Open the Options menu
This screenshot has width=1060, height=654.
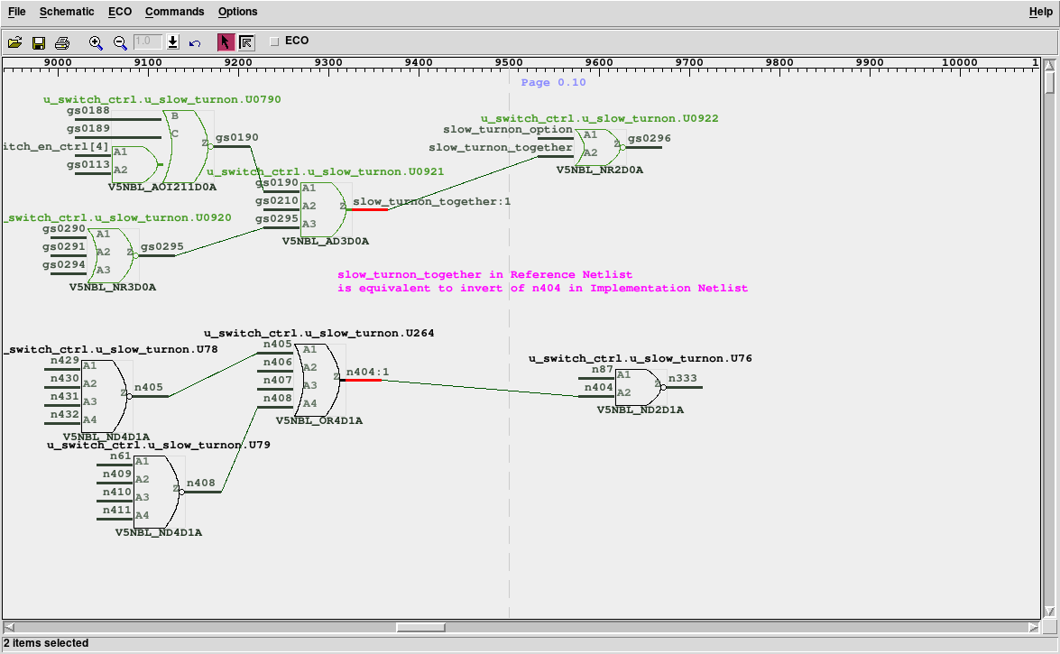pyautogui.click(x=237, y=12)
